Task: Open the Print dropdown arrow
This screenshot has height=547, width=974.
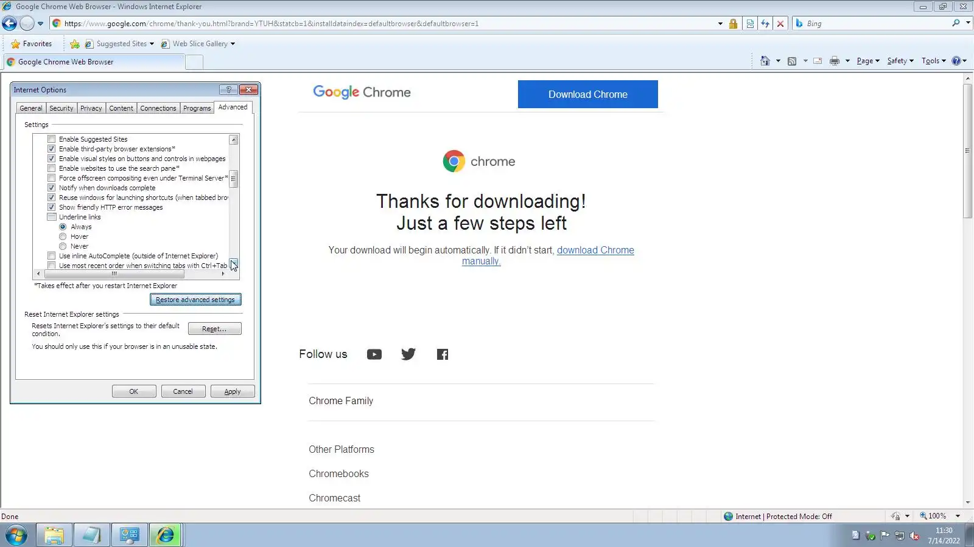Action: click(x=847, y=61)
